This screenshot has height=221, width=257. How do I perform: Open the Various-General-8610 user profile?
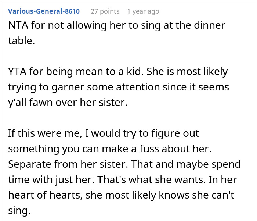point(44,11)
